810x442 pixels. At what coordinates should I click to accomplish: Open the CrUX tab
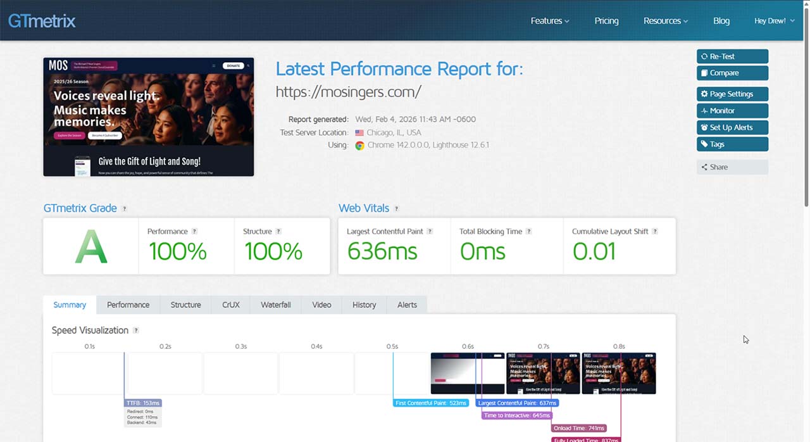231,305
